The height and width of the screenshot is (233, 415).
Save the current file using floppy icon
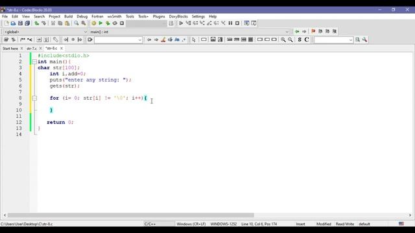tap(20, 23)
